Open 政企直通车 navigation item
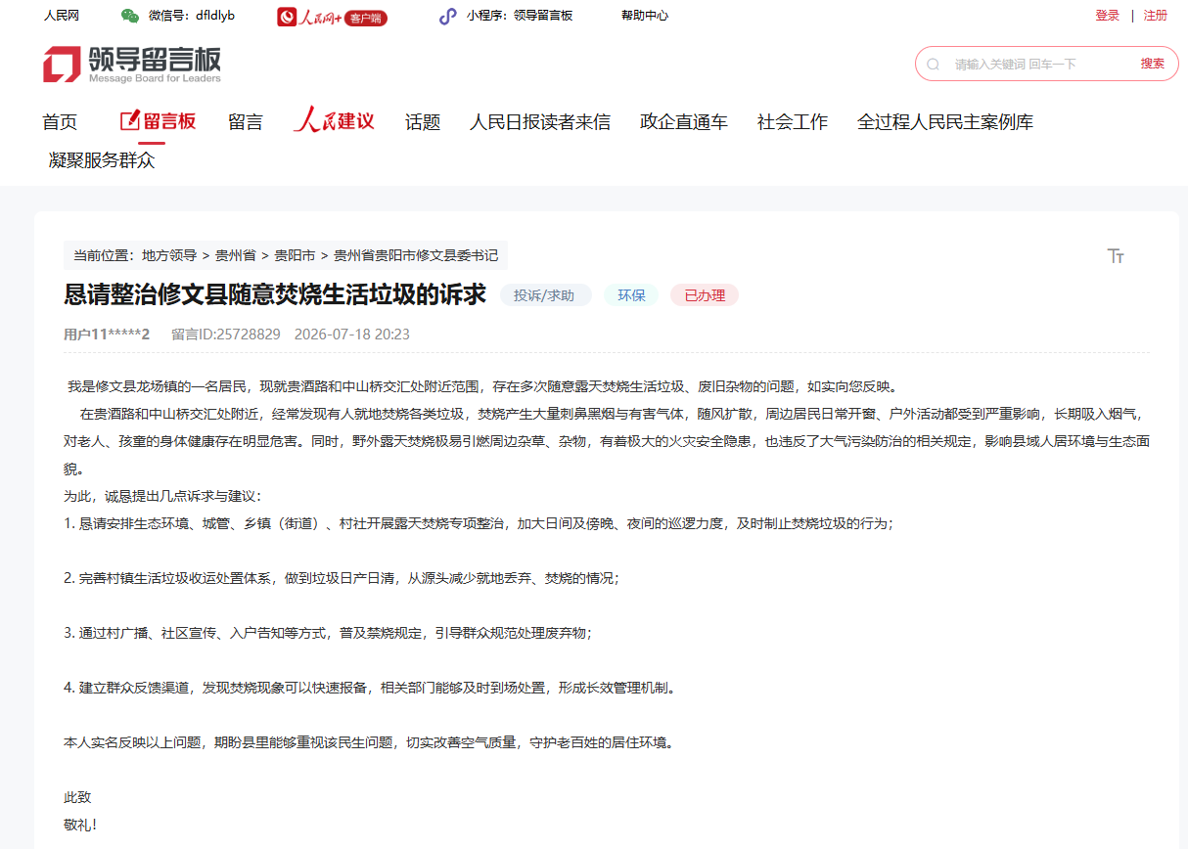 [x=684, y=122]
